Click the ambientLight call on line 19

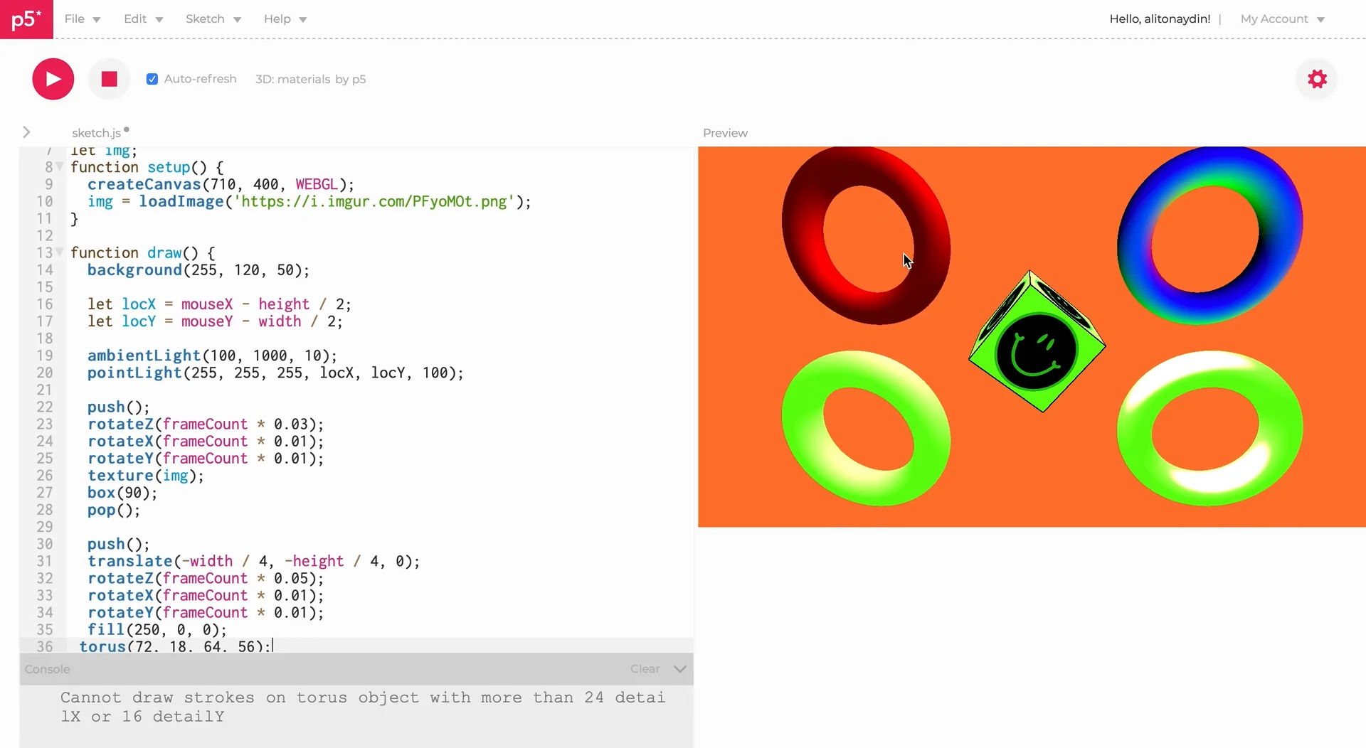coord(212,356)
